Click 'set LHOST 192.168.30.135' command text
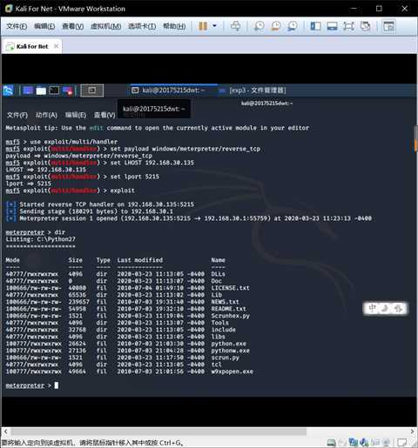Viewport: 418px width, 448px height. coord(152,163)
